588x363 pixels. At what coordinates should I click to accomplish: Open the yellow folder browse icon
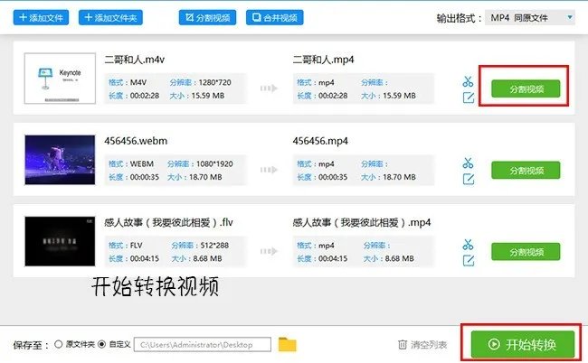pos(288,344)
